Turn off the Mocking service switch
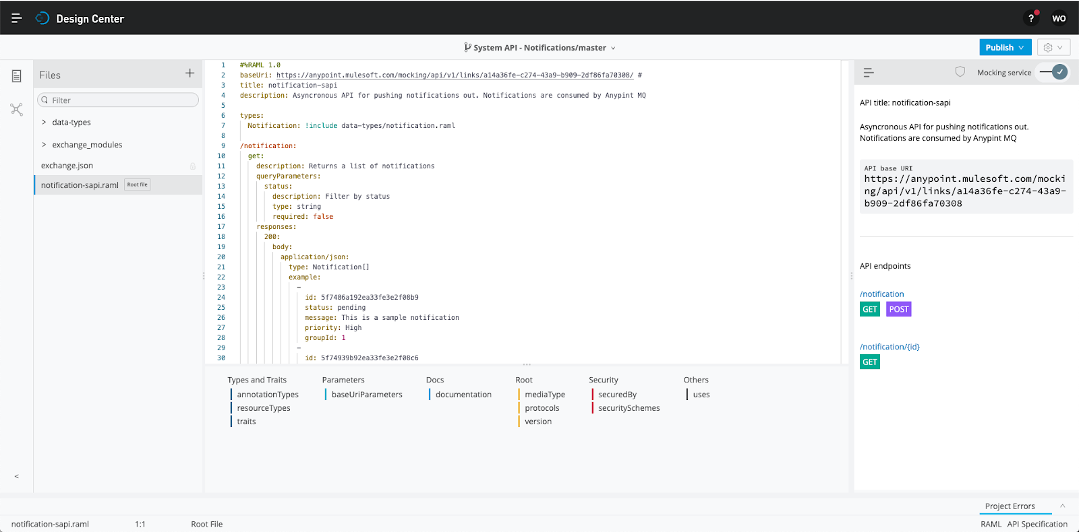The height and width of the screenshot is (532, 1079). pyautogui.click(x=1053, y=72)
